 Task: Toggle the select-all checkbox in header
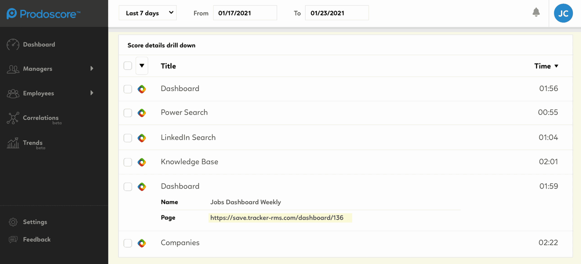pyautogui.click(x=128, y=66)
